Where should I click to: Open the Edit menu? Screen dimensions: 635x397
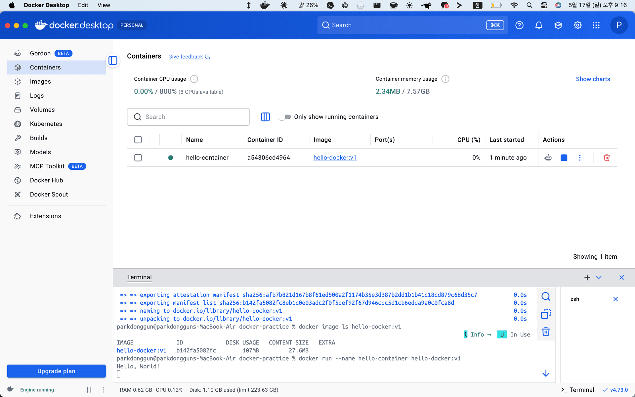click(83, 5)
